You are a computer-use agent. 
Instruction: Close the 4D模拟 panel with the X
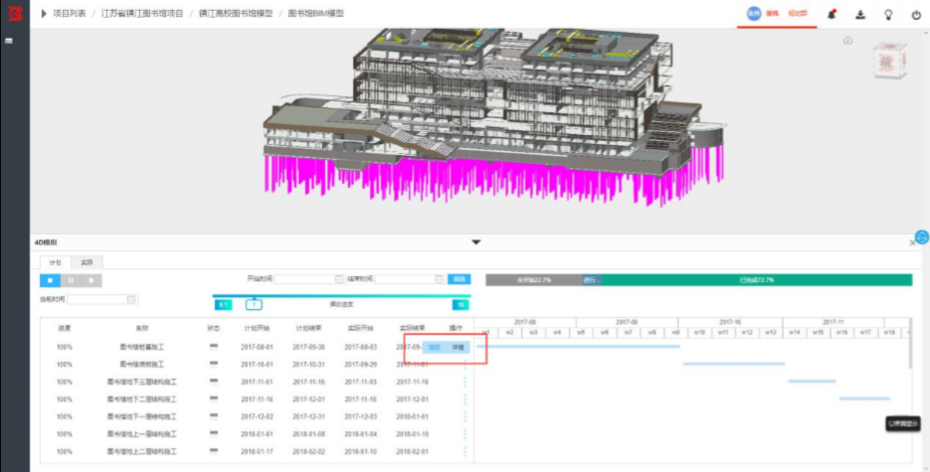tap(912, 242)
